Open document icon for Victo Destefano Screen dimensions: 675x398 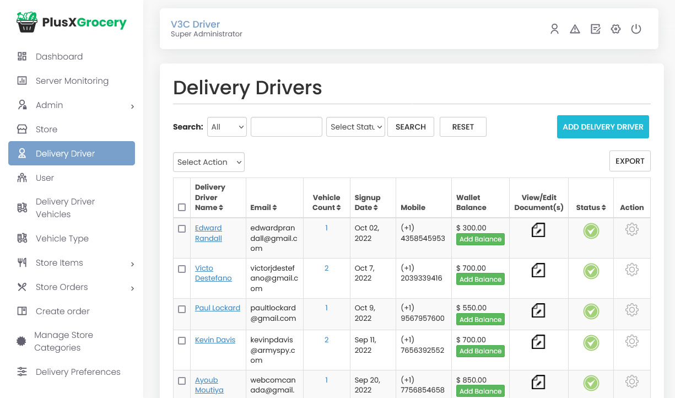coord(538,270)
